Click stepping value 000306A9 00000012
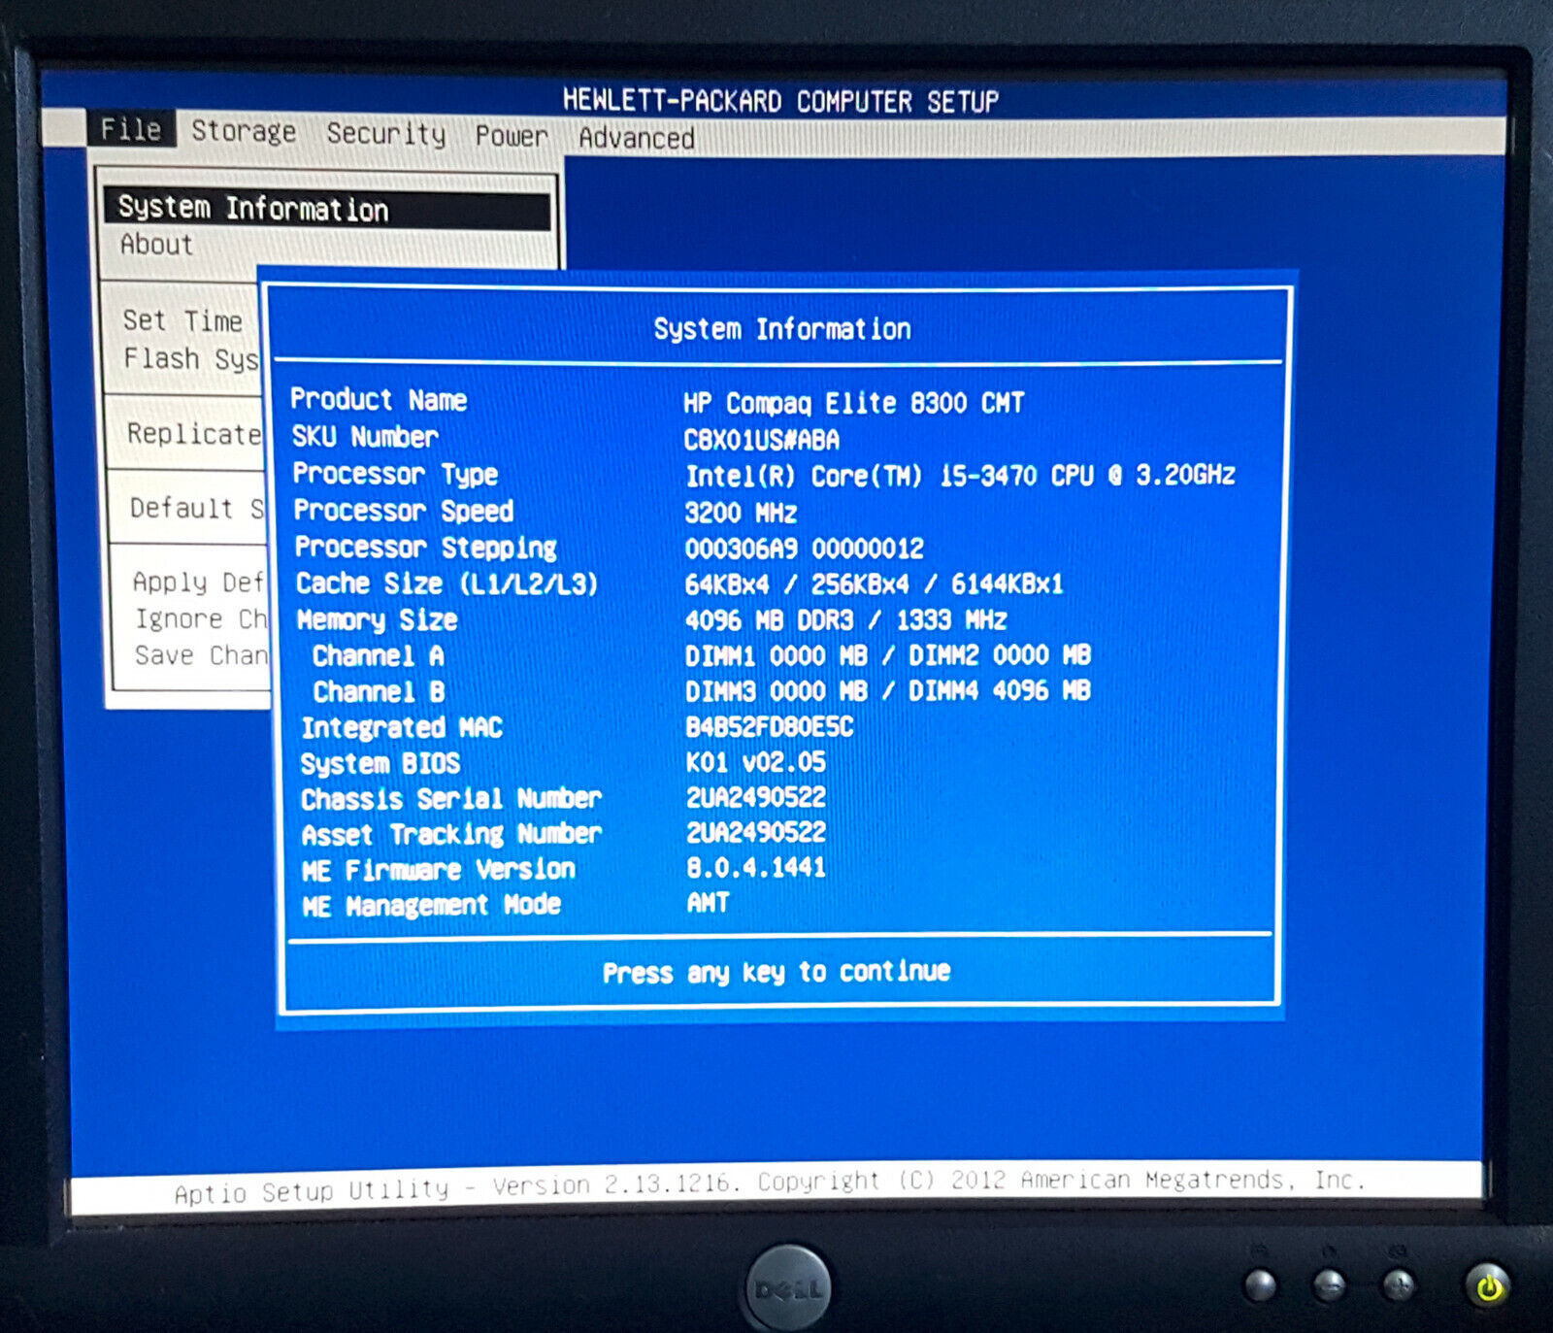This screenshot has height=1333, width=1553. pos(805,549)
